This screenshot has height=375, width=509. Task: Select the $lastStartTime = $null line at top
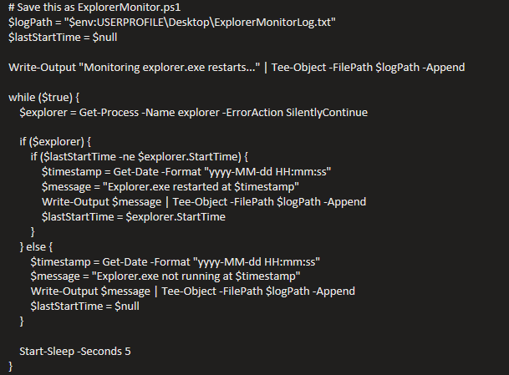pos(63,37)
